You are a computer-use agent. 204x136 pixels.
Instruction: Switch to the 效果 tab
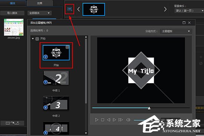coord(40,3)
